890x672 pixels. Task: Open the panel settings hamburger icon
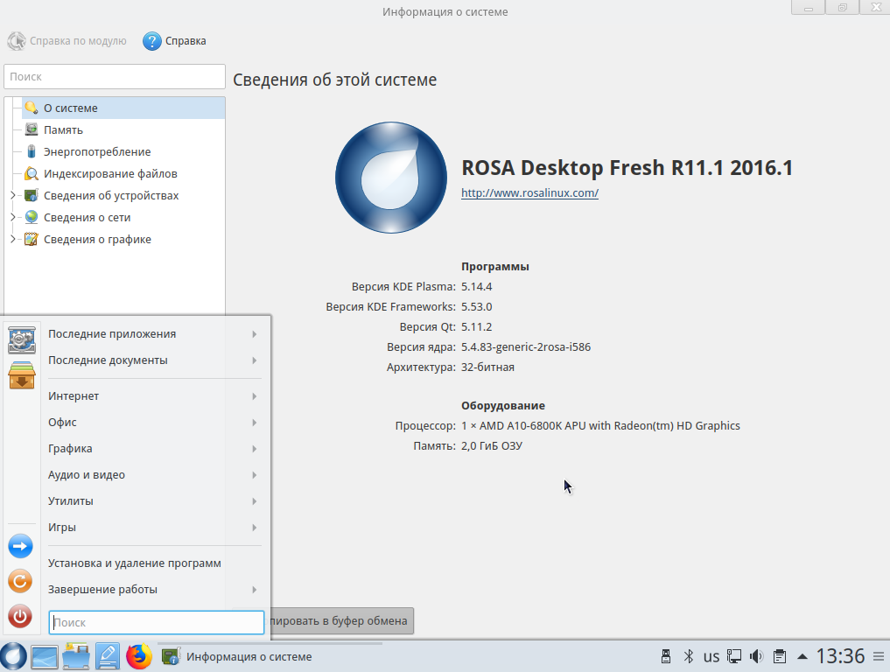click(x=878, y=656)
